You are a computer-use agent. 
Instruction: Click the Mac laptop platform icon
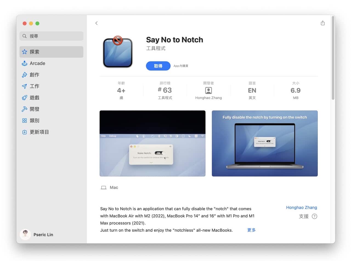[104, 187]
